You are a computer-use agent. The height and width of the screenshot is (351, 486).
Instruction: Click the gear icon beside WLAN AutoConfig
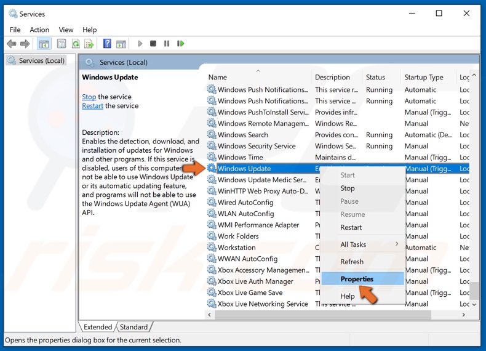[212, 214]
